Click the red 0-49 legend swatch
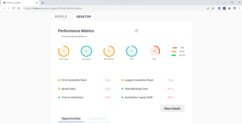The image size is (242, 124). (x=175, y=48)
